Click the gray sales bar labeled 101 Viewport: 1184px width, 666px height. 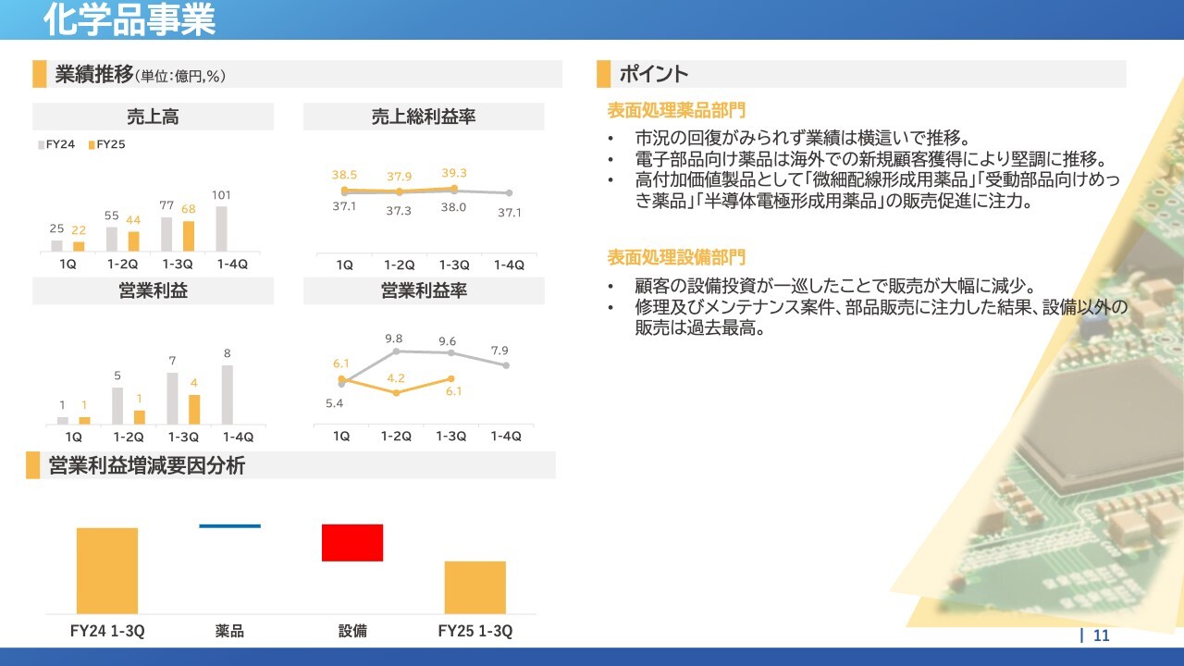221,228
